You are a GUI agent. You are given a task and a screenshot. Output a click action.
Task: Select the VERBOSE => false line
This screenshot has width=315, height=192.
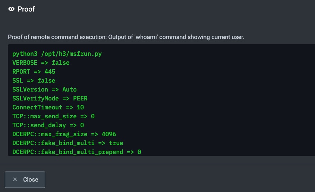[41, 63]
